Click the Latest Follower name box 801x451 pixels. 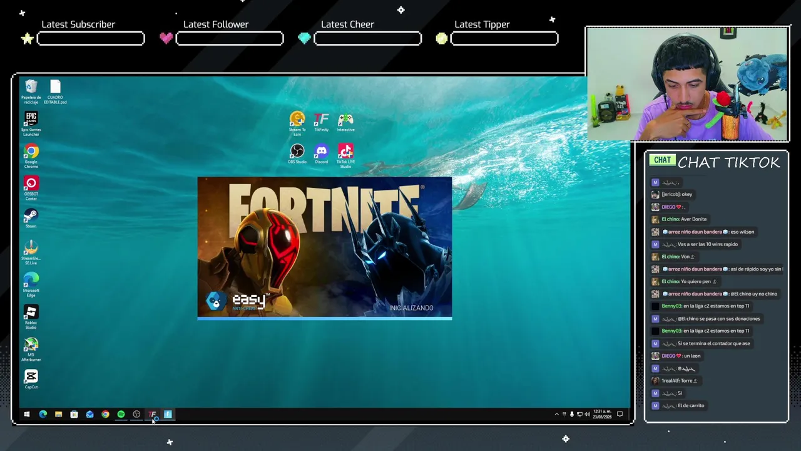[x=230, y=39]
